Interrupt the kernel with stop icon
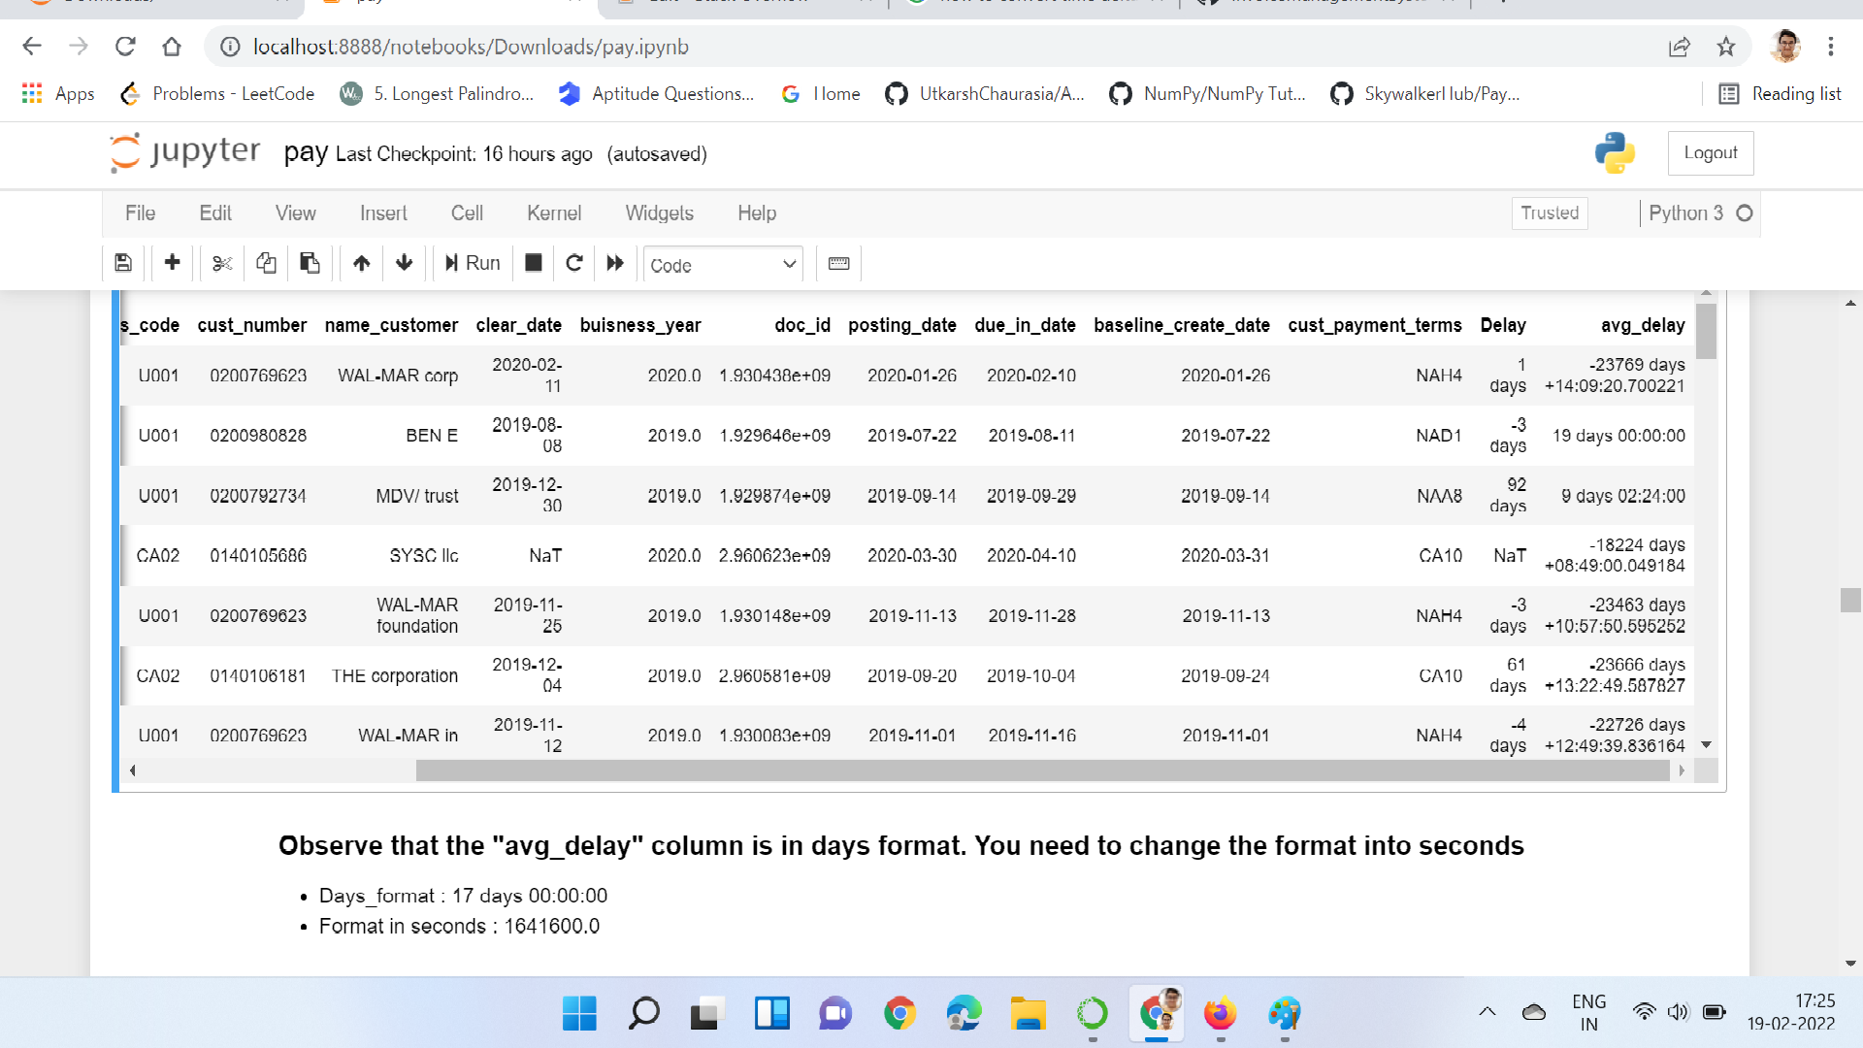The width and height of the screenshot is (1863, 1048). click(x=534, y=263)
